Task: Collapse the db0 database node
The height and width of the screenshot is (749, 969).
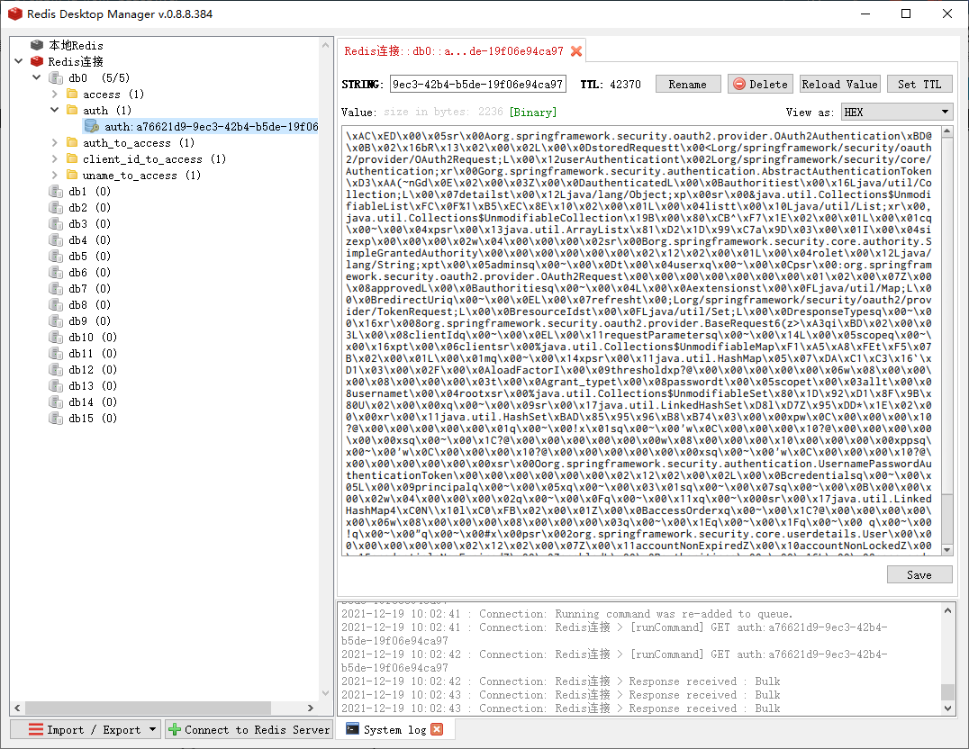Action: pos(36,77)
